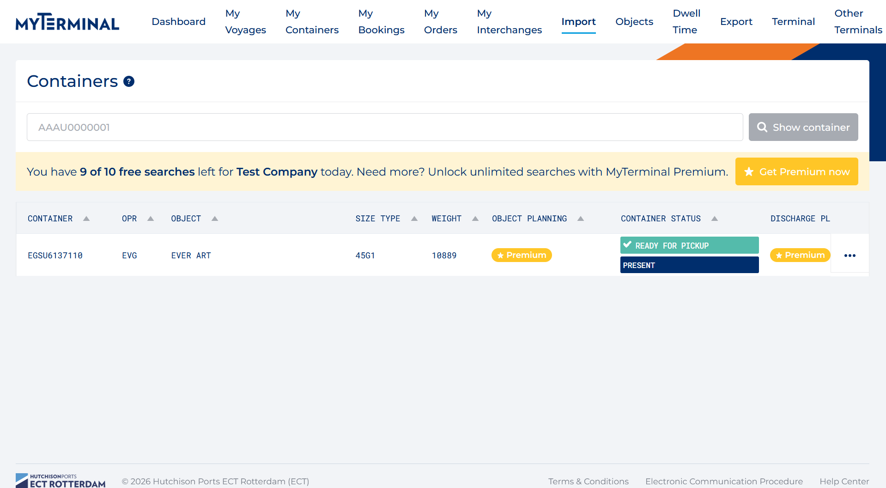The width and height of the screenshot is (886, 488).
Task: Click the MyTerminal logo
Action: (67, 22)
